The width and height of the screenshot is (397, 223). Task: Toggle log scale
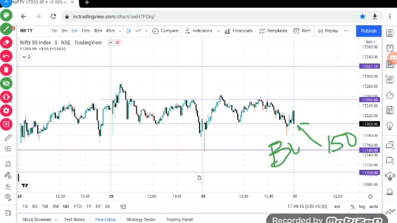point(362,207)
